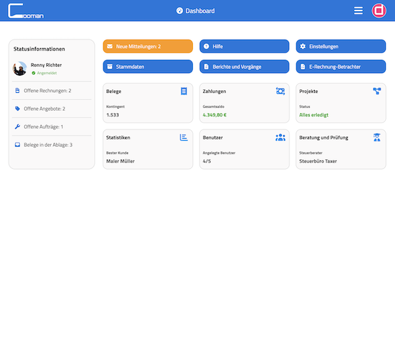Click the wrench icon beside Offene Aufträge
Screen dimensions: 395x340
point(17,126)
